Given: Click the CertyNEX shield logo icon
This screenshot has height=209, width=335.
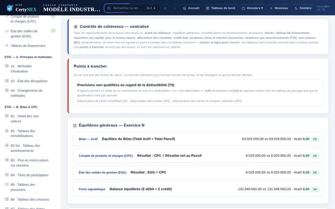Looking at the screenshot, I should coord(10,8).
